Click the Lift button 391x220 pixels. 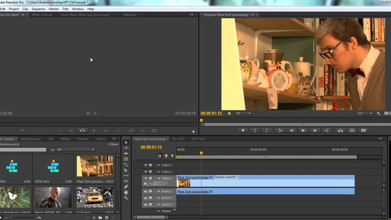[x=340, y=130]
